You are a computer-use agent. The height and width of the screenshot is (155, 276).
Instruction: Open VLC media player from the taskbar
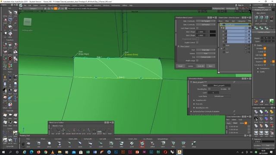[53, 152]
